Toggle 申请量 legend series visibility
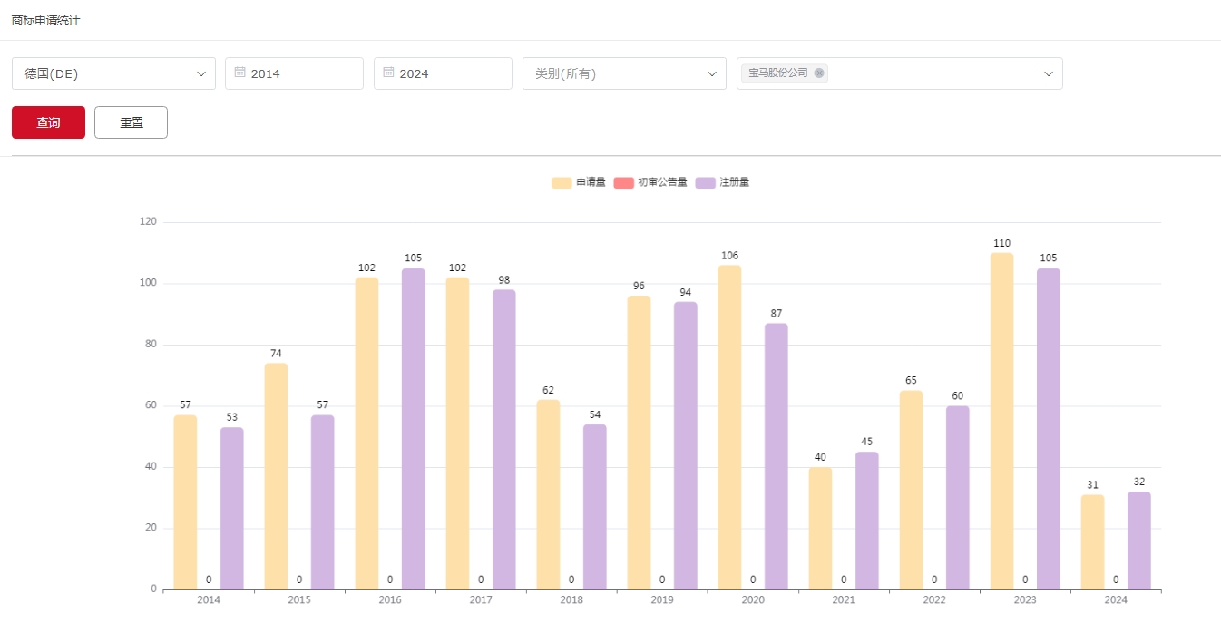The image size is (1221, 633). (x=579, y=182)
